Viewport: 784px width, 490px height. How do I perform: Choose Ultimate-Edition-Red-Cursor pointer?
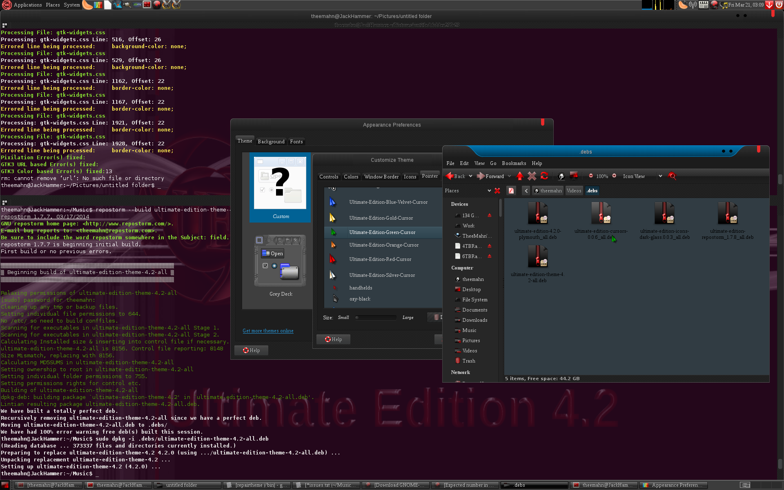pos(384,259)
